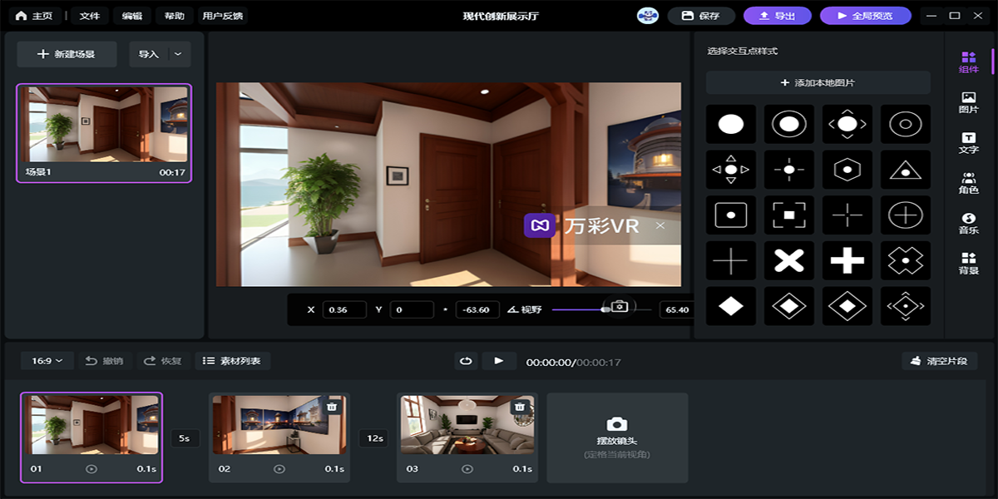Open the 音乐 music panel
998x499 pixels.
tap(968, 223)
